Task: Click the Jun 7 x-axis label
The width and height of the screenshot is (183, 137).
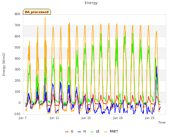Action: [23, 118]
